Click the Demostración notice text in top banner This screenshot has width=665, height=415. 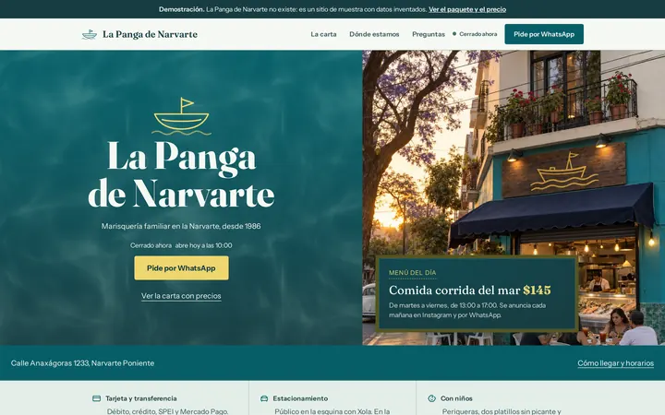[x=293, y=9]
